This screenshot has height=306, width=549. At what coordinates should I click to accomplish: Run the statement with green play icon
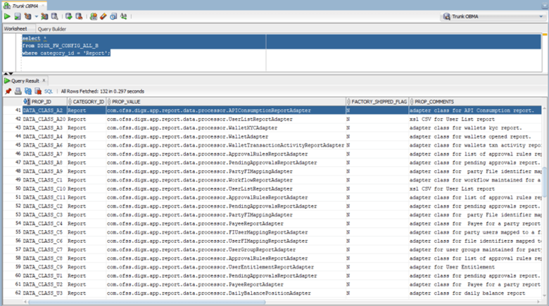[7, 16]
